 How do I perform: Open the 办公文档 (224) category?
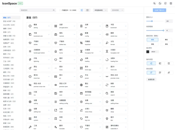9,25
